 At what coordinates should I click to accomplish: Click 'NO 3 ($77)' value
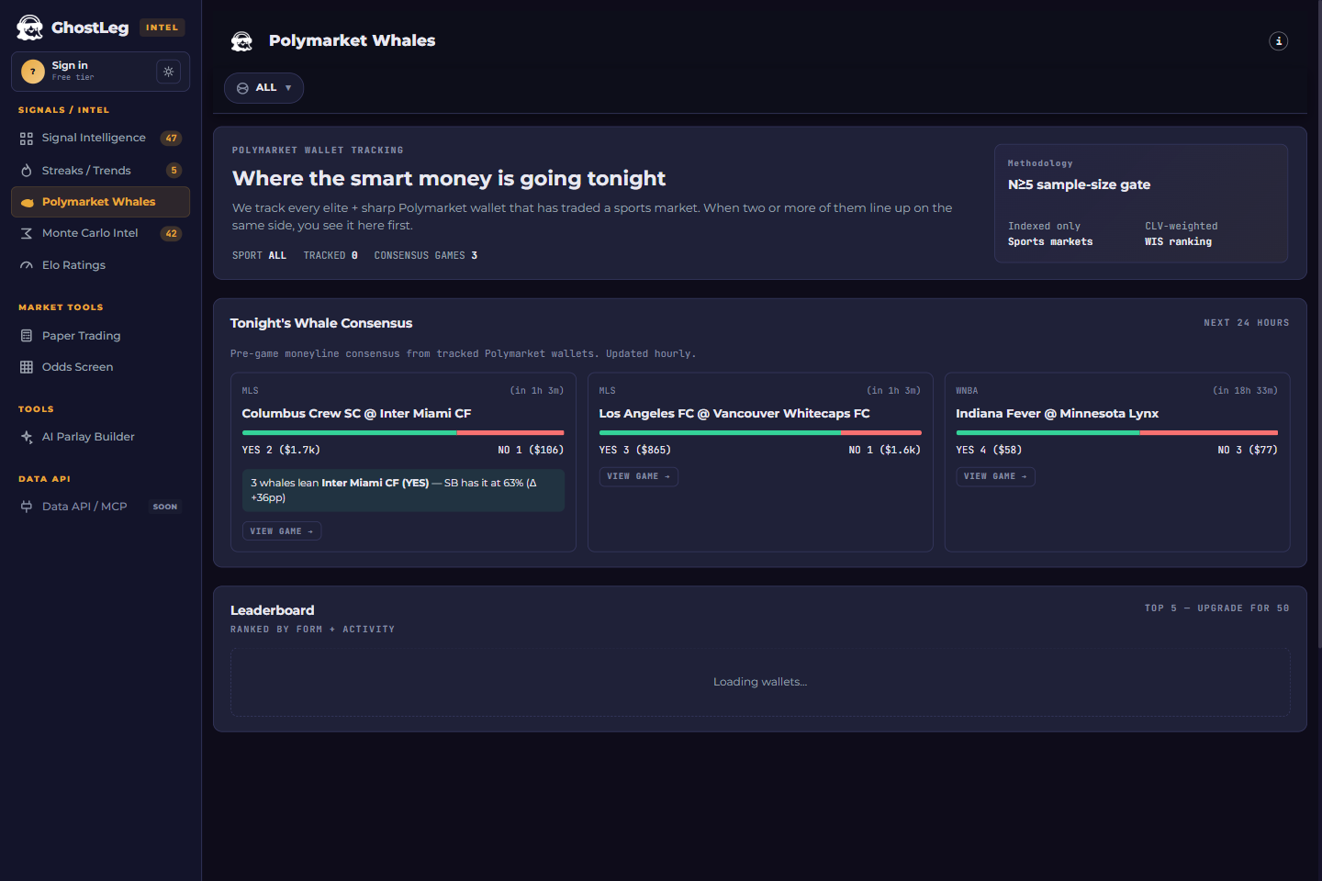pyautogui.click(x=1248, y=451)
